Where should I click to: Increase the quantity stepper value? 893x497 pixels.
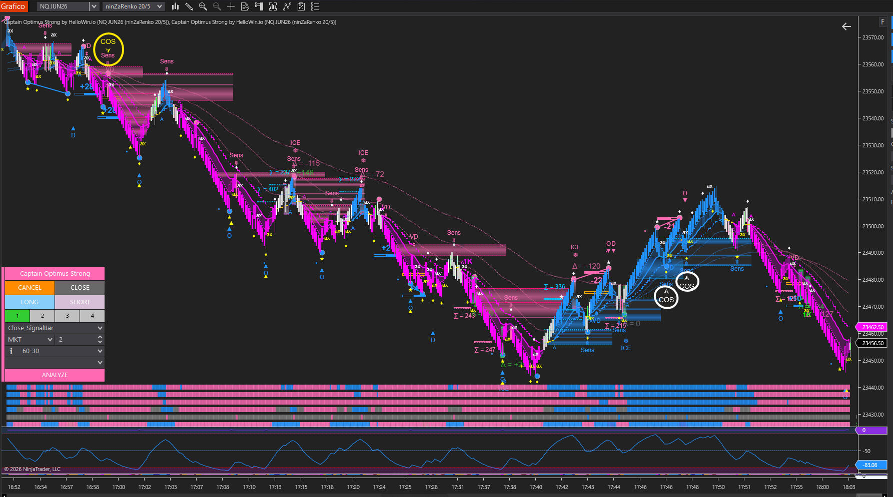point(100,337)
